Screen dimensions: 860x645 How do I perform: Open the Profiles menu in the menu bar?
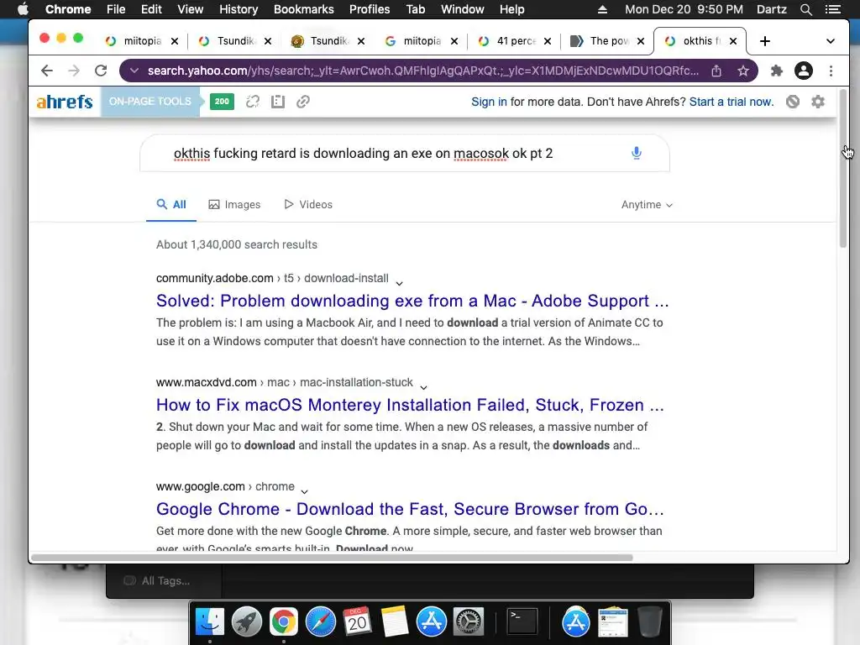tap(370, 9)
